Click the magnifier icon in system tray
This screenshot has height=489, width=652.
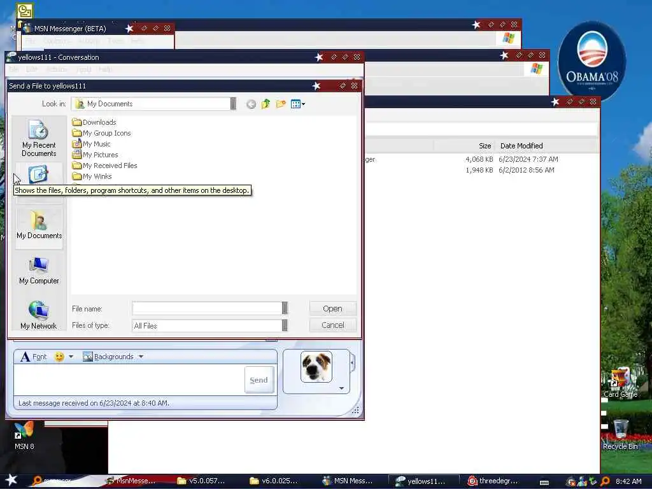pos(605,481)
